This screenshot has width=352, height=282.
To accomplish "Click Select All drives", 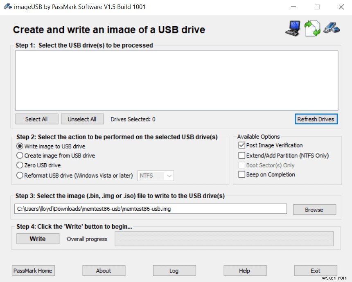I will coord(36,119).
